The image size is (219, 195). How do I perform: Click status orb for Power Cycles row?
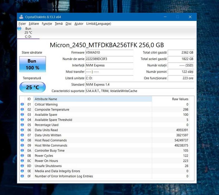coord(22,155)
